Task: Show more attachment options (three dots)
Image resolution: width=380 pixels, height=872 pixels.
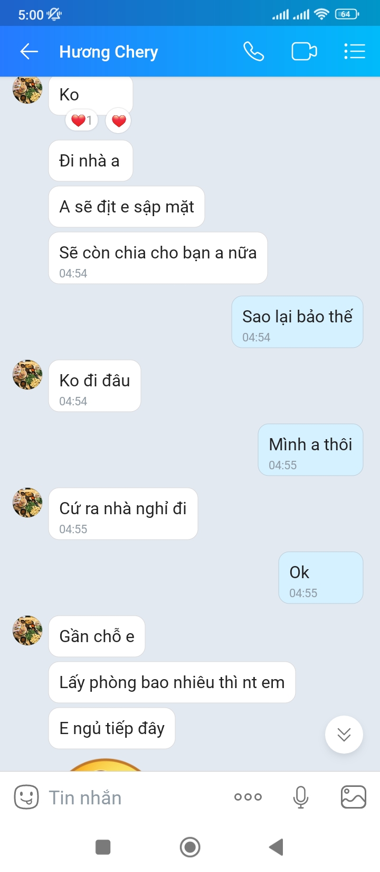Action: [248, 797]
